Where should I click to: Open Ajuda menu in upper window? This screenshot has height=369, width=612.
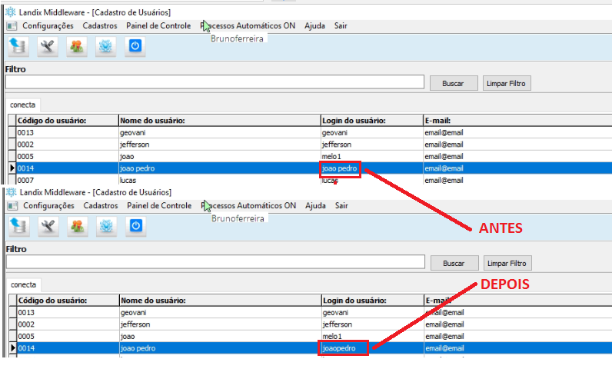314,25
